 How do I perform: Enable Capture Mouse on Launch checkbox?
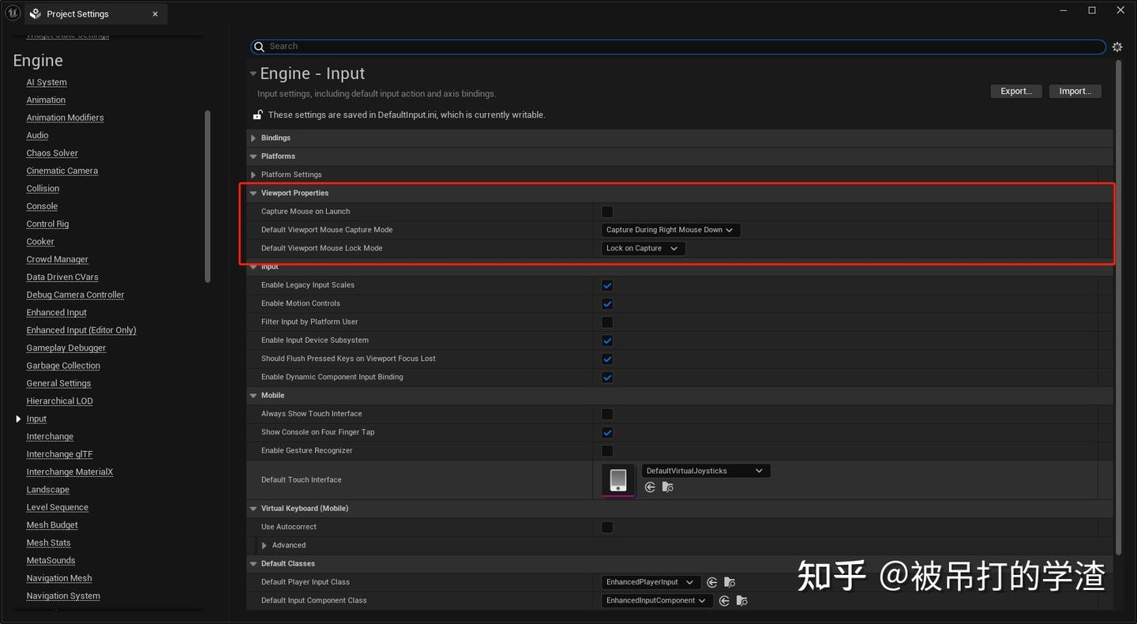[x=607, y=212]
